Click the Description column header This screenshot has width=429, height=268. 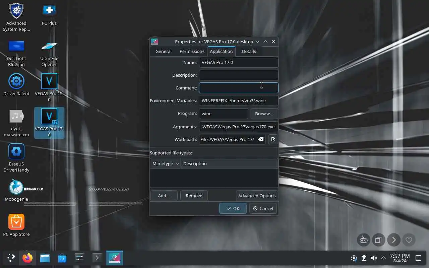tap(229, 163)
